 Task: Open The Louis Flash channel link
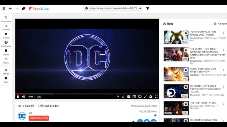click(196, 106)
